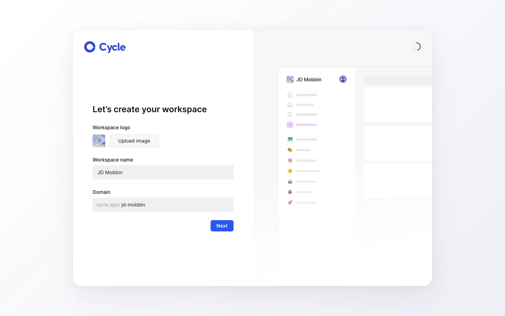Click the purple plus icon

290,125
